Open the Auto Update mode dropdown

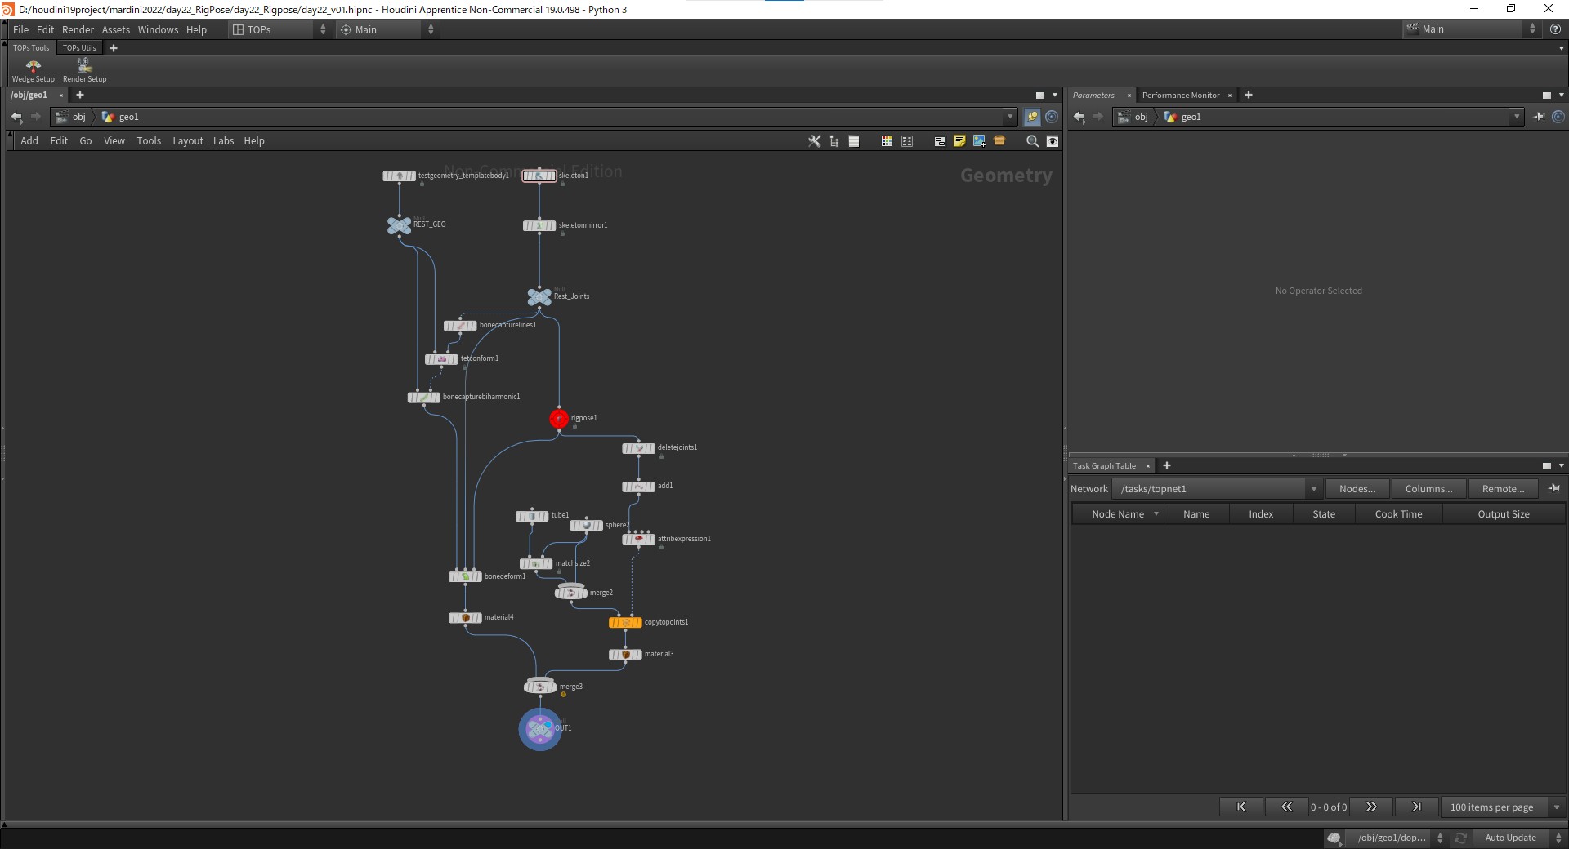(x=1519, y=838)
